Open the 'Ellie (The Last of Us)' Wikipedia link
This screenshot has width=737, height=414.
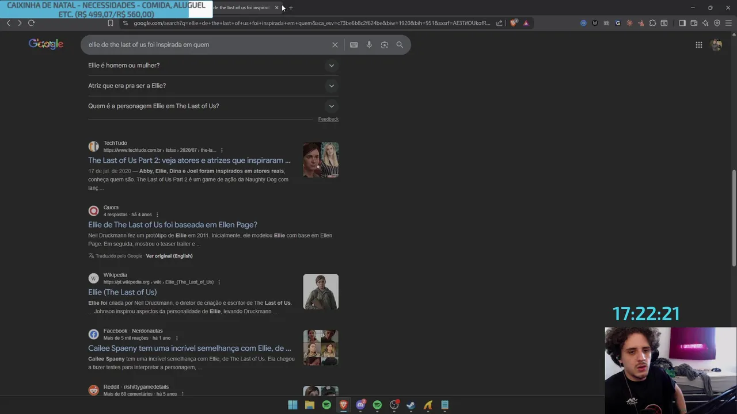pos(123,292)
